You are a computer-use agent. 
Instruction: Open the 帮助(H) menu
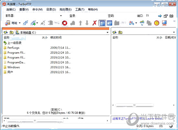pos(93,9)
